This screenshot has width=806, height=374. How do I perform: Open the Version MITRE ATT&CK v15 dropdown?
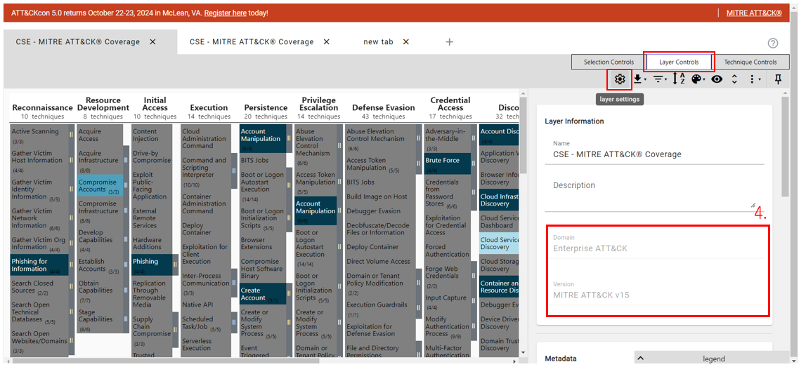658,295
